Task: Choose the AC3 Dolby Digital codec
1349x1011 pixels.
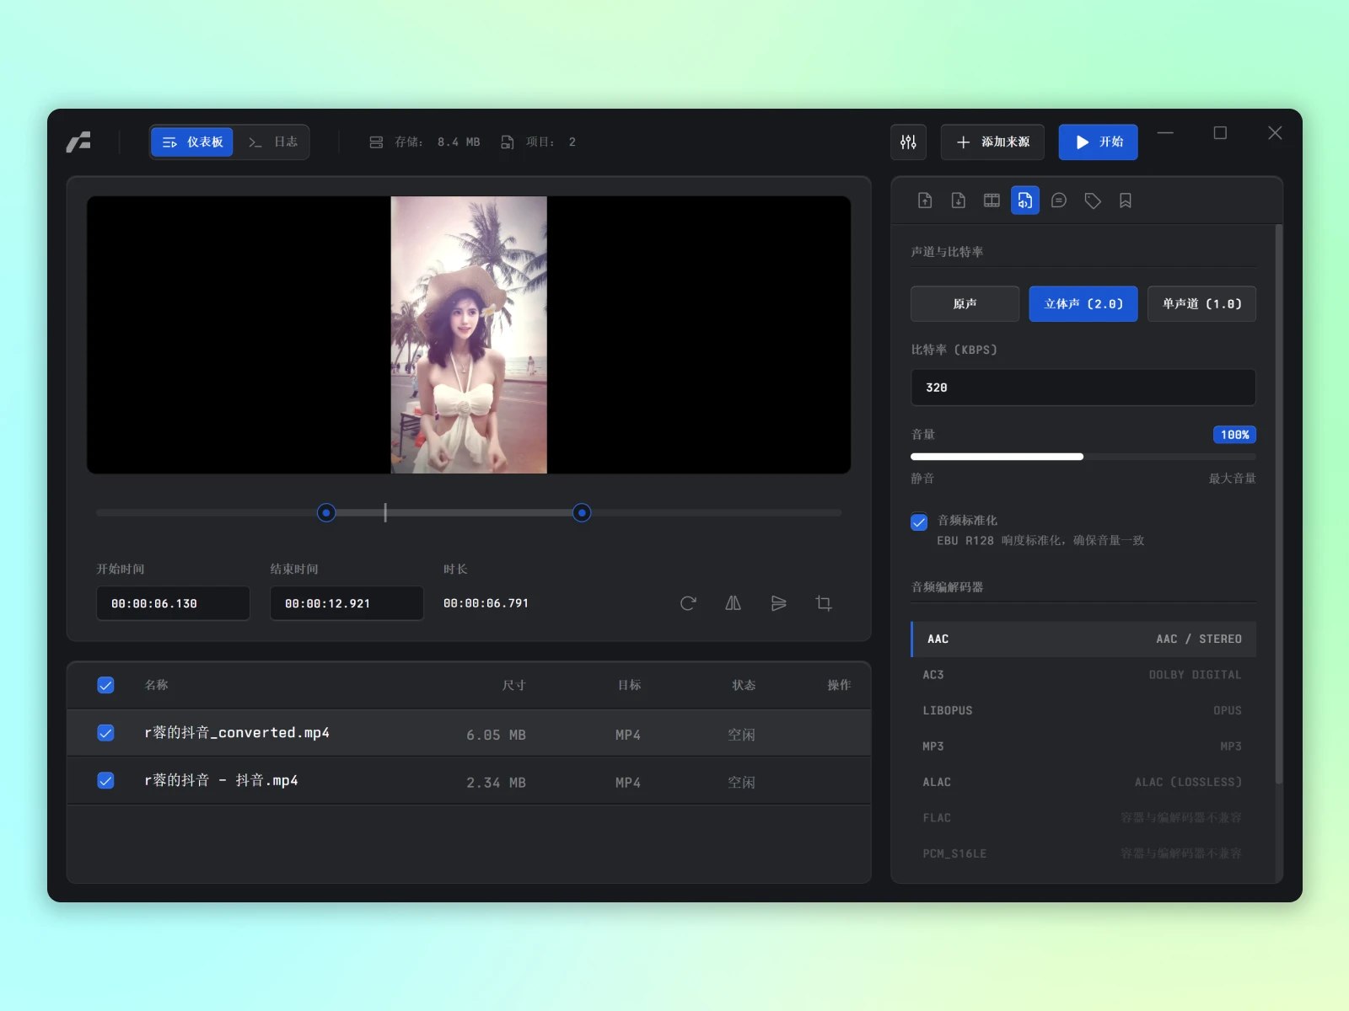Action: (x=1083, y=675)
